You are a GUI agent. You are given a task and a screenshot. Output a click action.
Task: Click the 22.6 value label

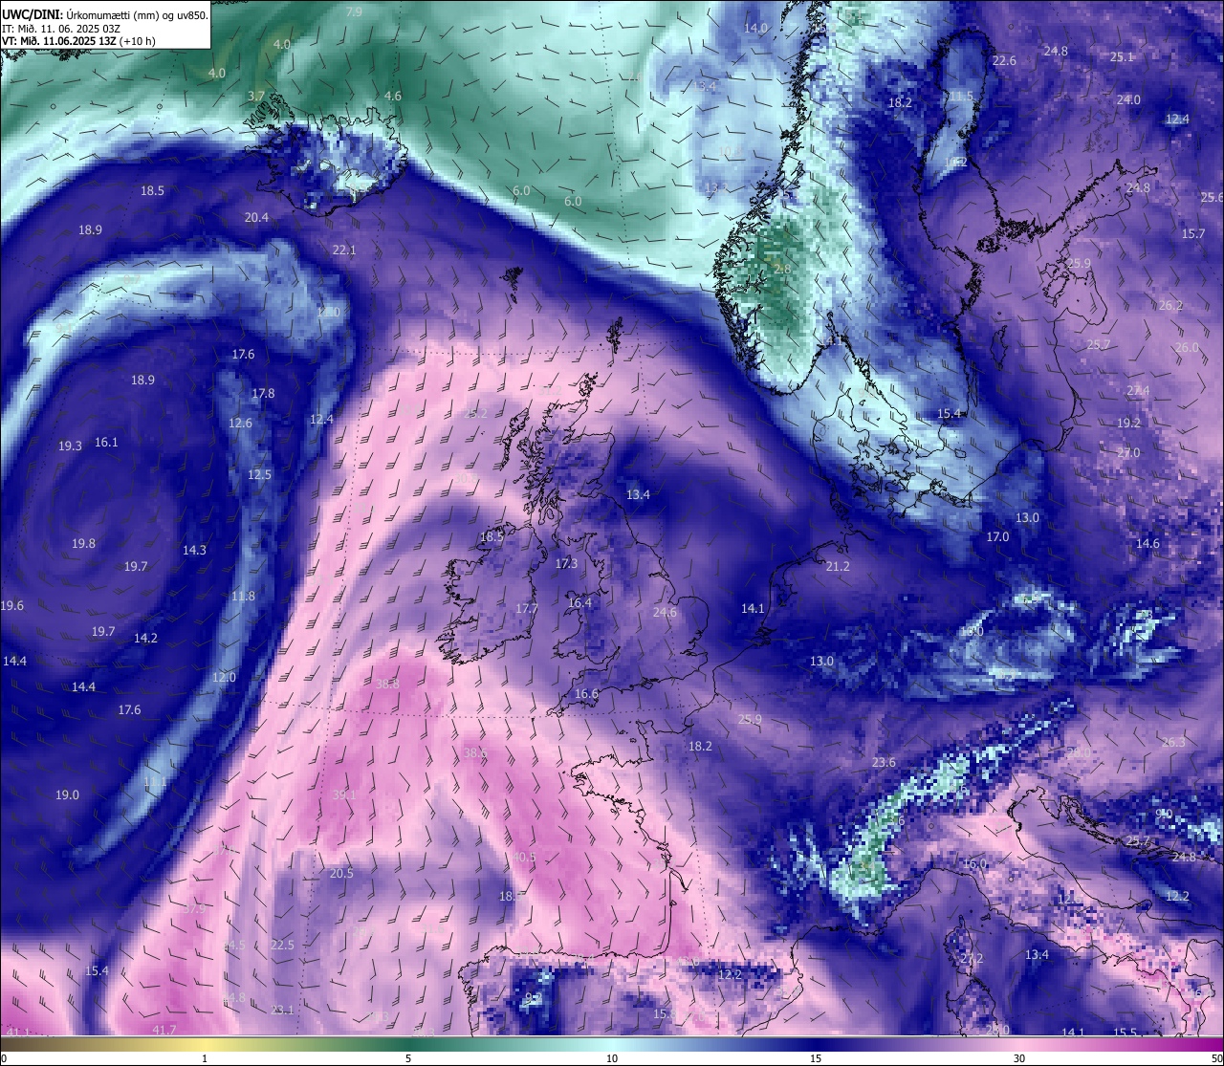(x=1004, y=61)
